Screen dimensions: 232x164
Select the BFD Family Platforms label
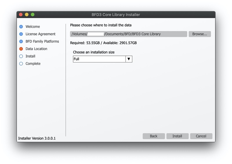[42, 41]
